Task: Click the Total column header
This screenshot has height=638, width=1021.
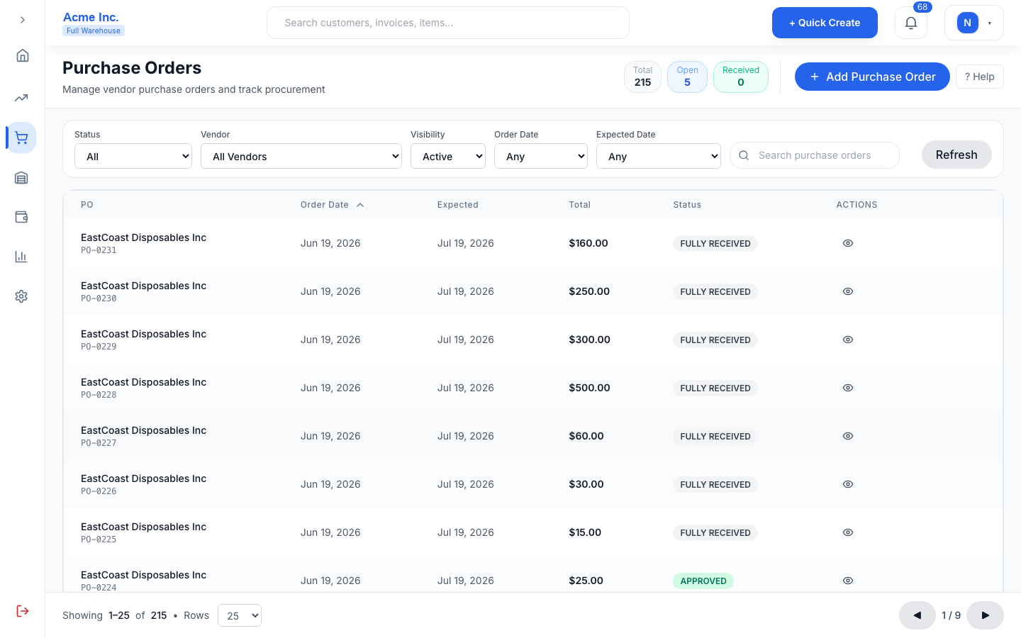Action: [580, 205]
